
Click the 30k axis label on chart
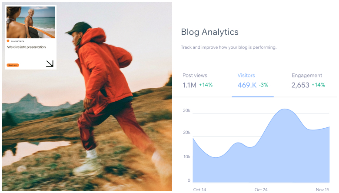click(x=186, y=110)
